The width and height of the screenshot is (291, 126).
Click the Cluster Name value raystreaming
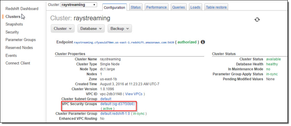[x=111, y=59]
